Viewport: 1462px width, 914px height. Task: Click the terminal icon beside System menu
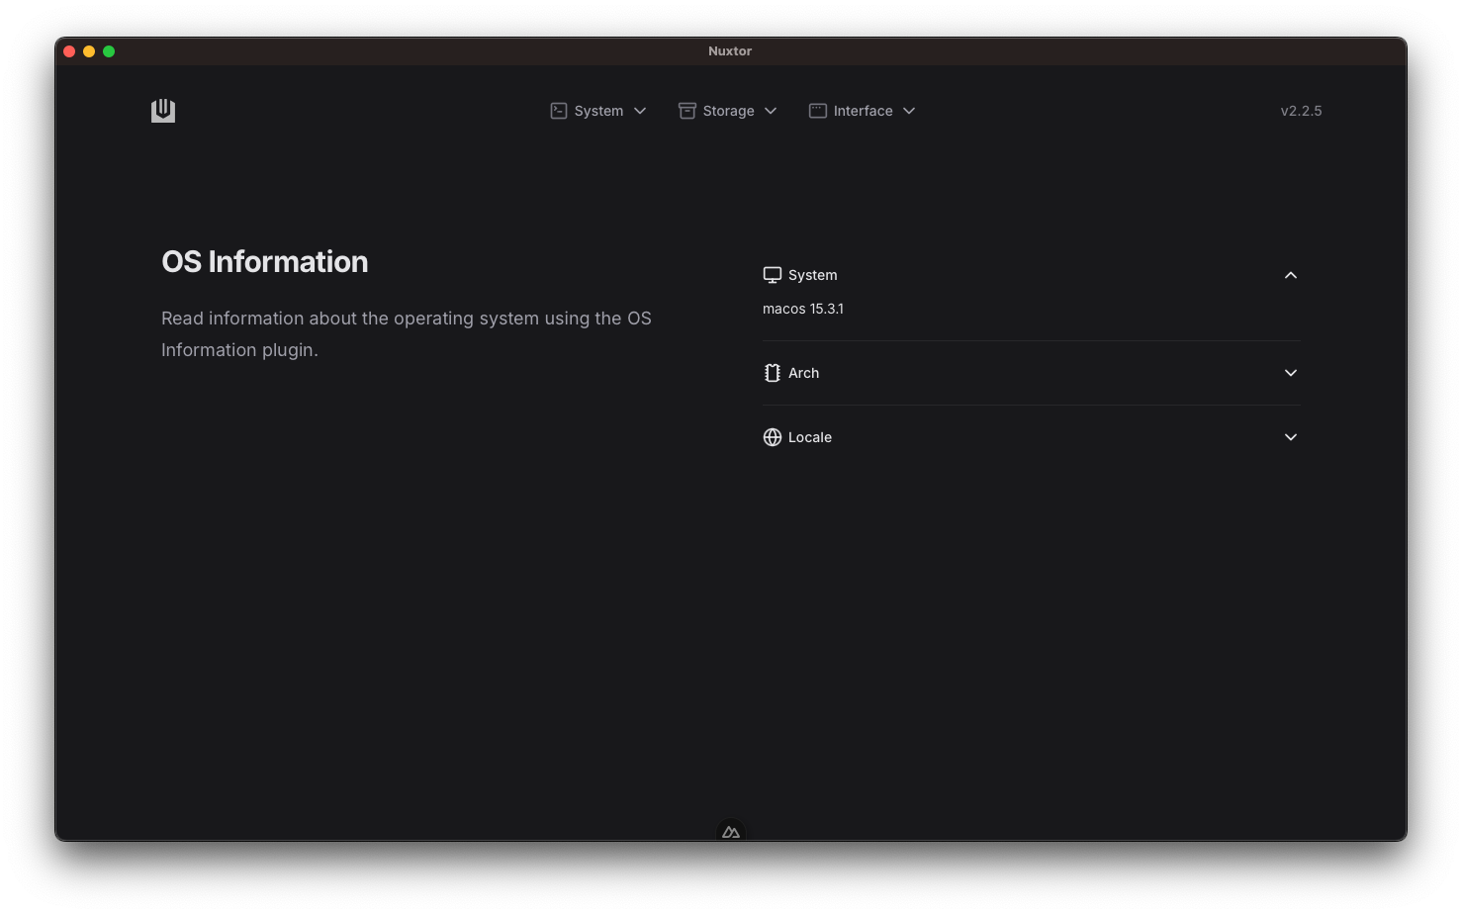[x=559, y=111]
